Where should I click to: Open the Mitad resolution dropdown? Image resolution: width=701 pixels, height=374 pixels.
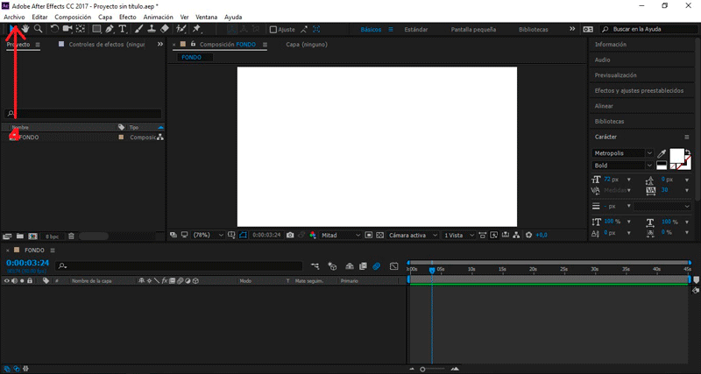tap(340, 235)
